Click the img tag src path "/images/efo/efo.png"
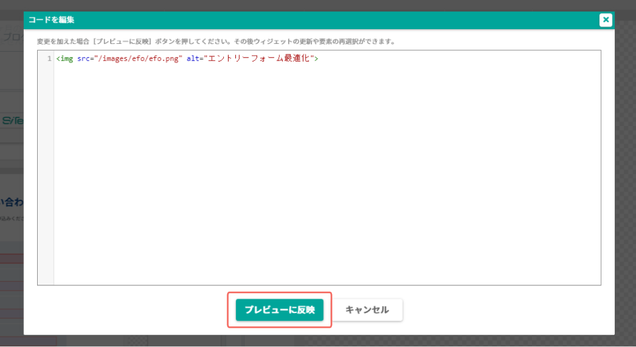Image resolution: width=636 pixels, height=347 pixels. 138,58
